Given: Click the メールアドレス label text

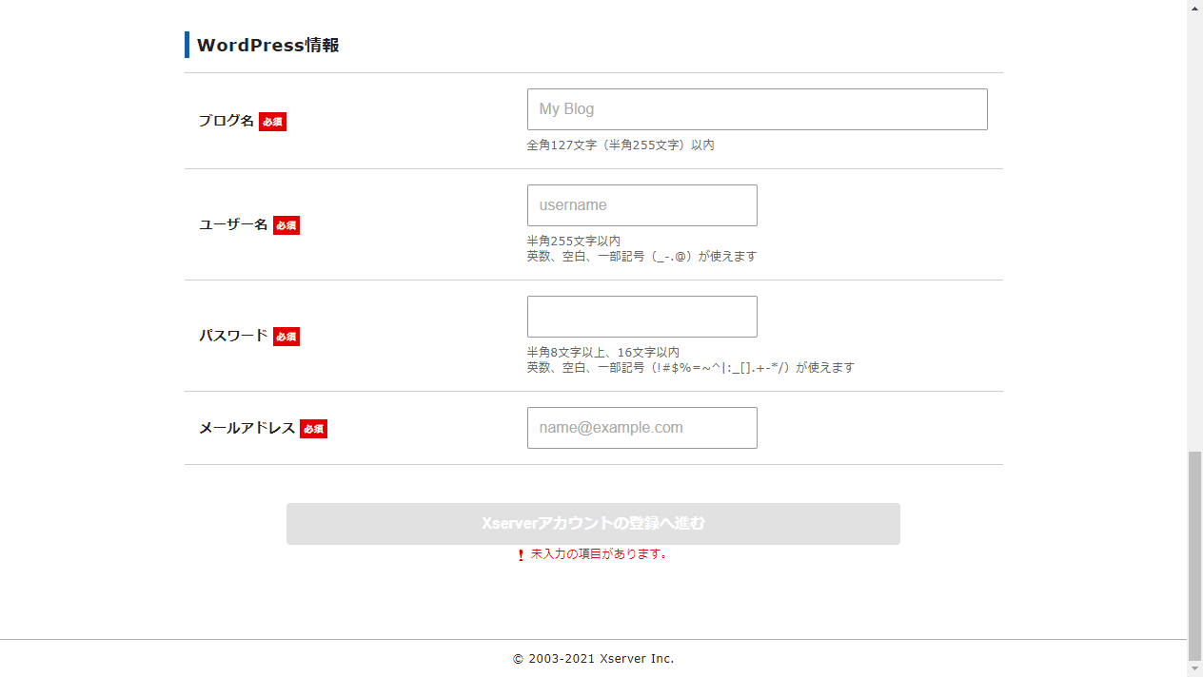Looking at the screenshot, I should (x=247, y=428).
